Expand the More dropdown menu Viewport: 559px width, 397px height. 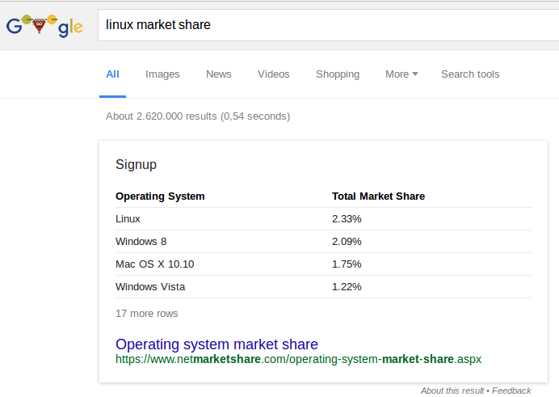(401, 74)
